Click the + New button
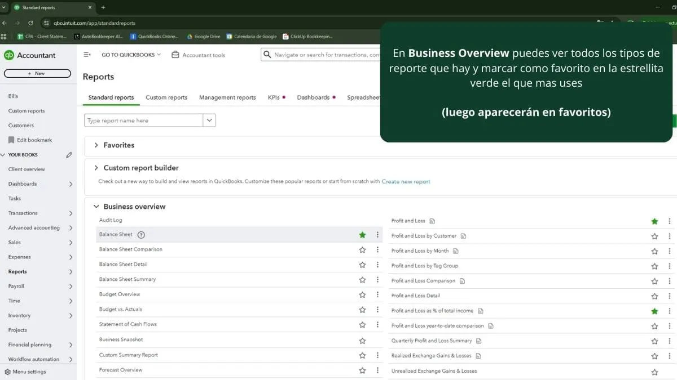The height and width of the screenshot is (380, 677). click(37, 73)
